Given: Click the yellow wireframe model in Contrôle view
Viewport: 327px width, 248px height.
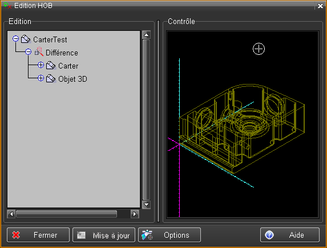Looking at the screenshot, I should point(242,129).
